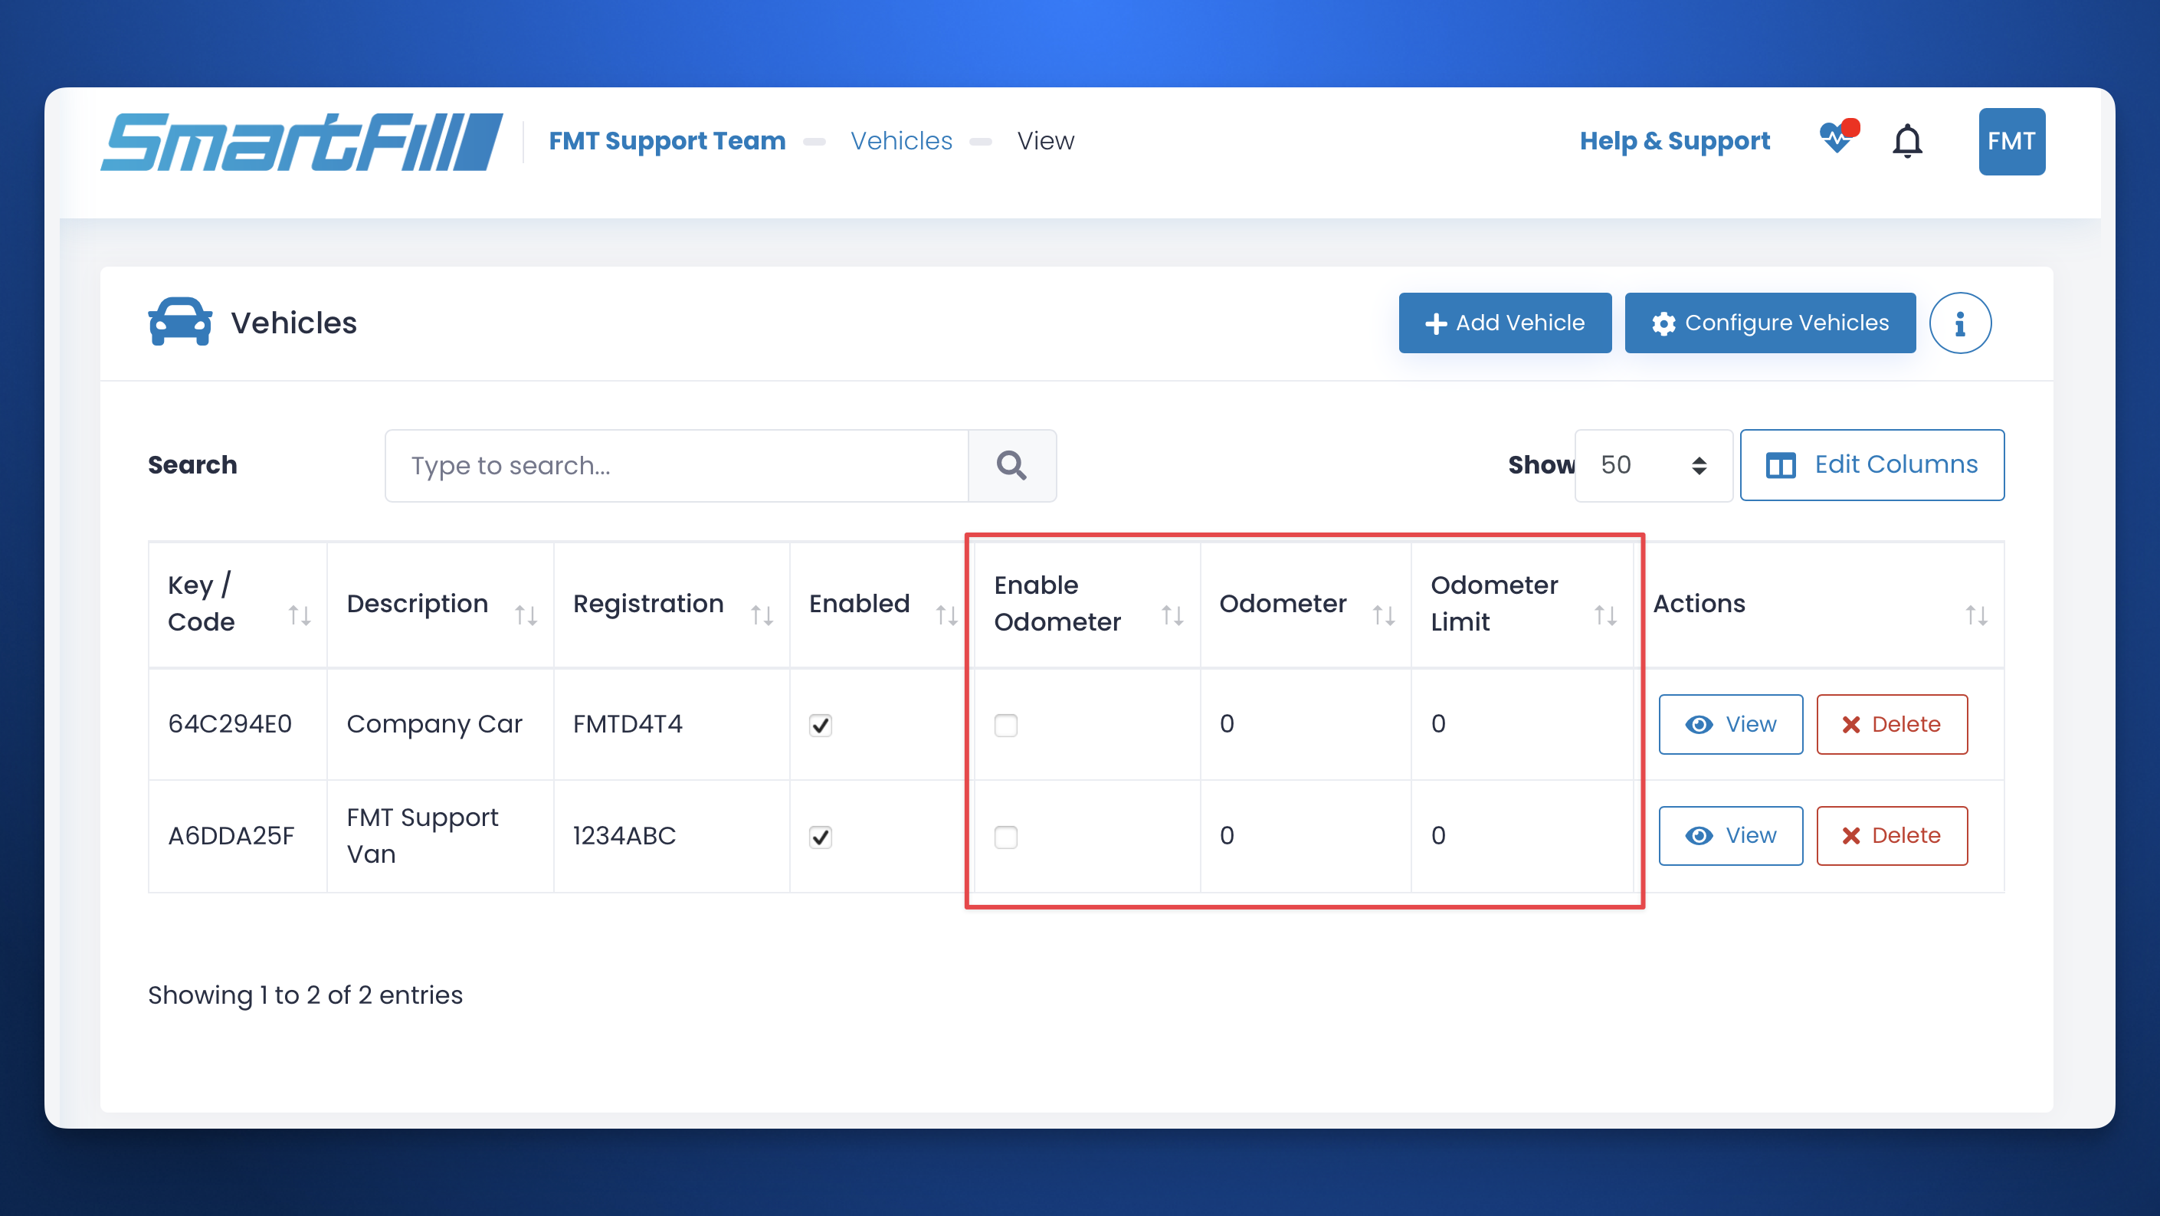Sort by the Description column arrows

click(x=526, y=615)
